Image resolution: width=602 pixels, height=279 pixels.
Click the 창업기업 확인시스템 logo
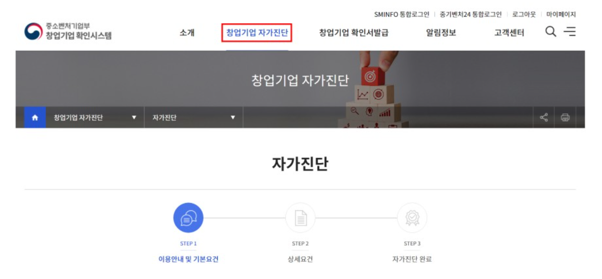click(68, 31)
